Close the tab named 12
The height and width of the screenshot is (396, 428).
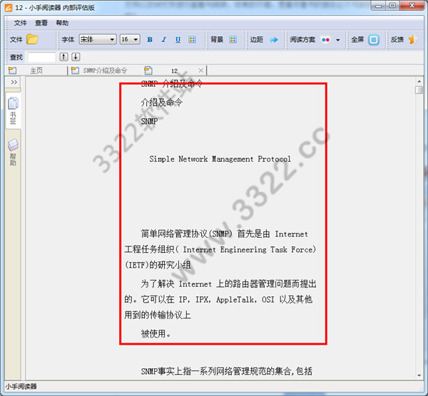click(201, 71)
